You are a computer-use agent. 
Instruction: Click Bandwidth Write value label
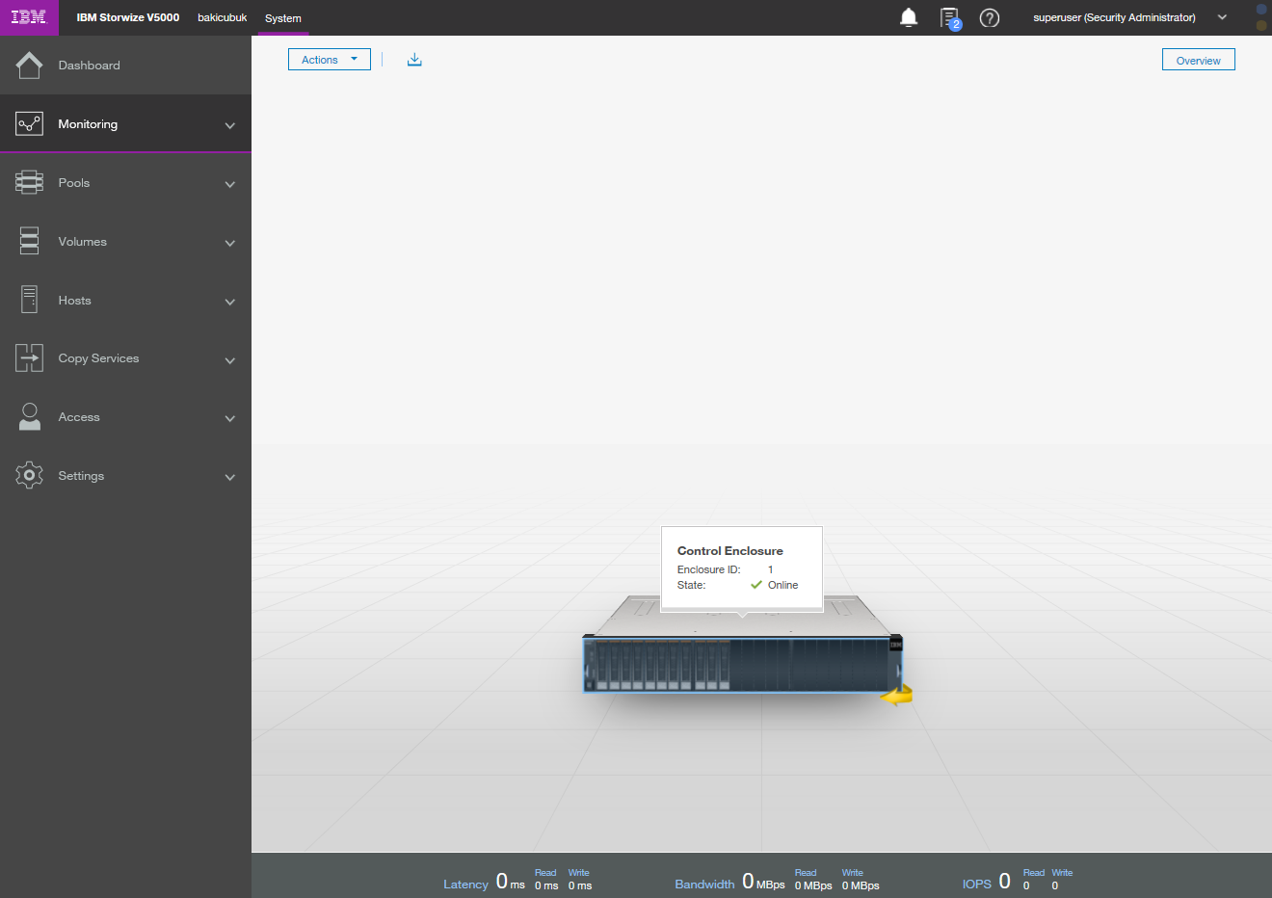[x=852, y=873]
